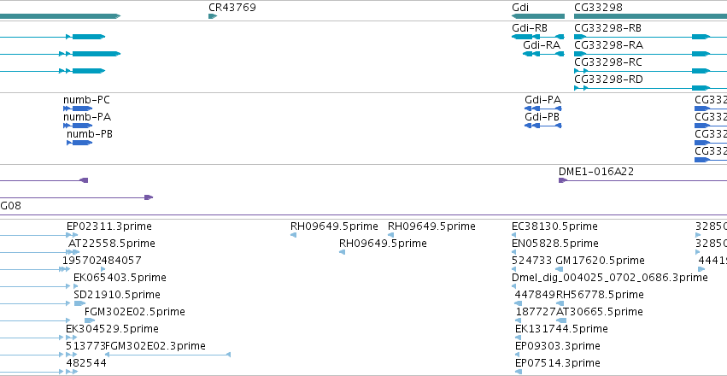The width and height of the screenshot is (727, 376).
Task: Select the EC38130.5prime EST
Action: (554, 226)
